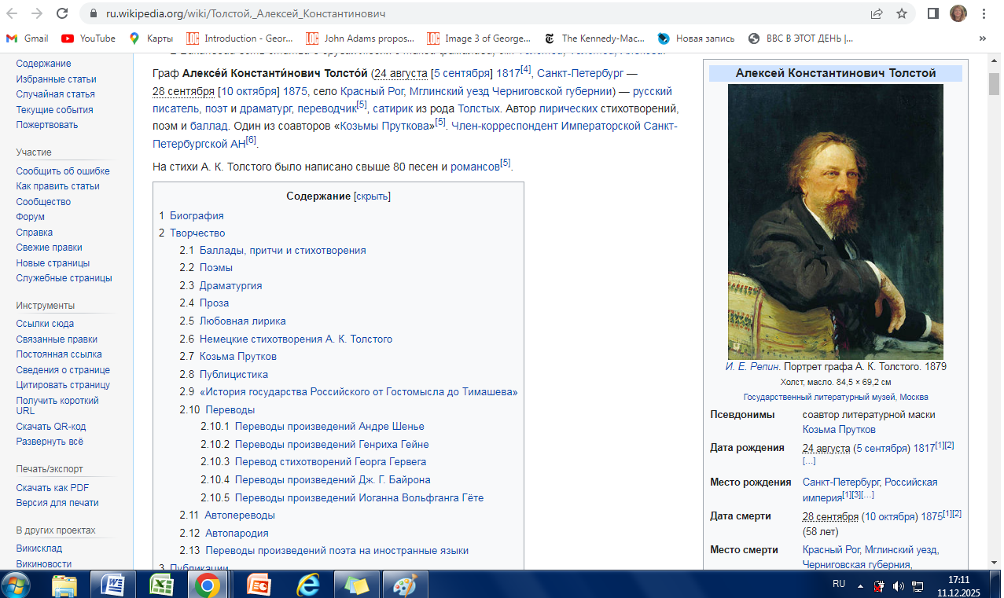The width and height of the screenshot is (1004, 598).
Task: Open the 'романсов' link in the text
Action: (475, 167)
